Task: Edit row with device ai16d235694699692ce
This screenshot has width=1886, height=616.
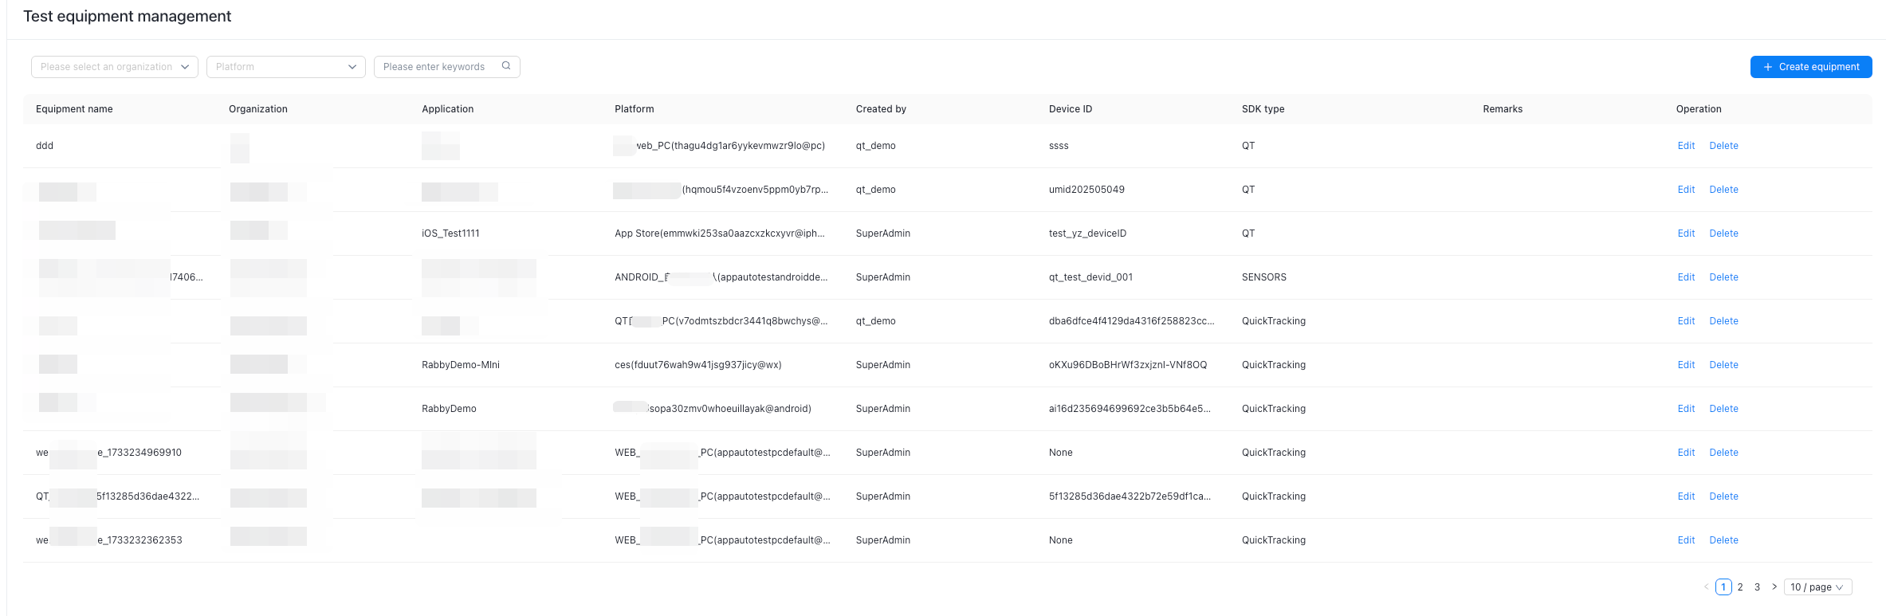Action: click(1686, 409)
